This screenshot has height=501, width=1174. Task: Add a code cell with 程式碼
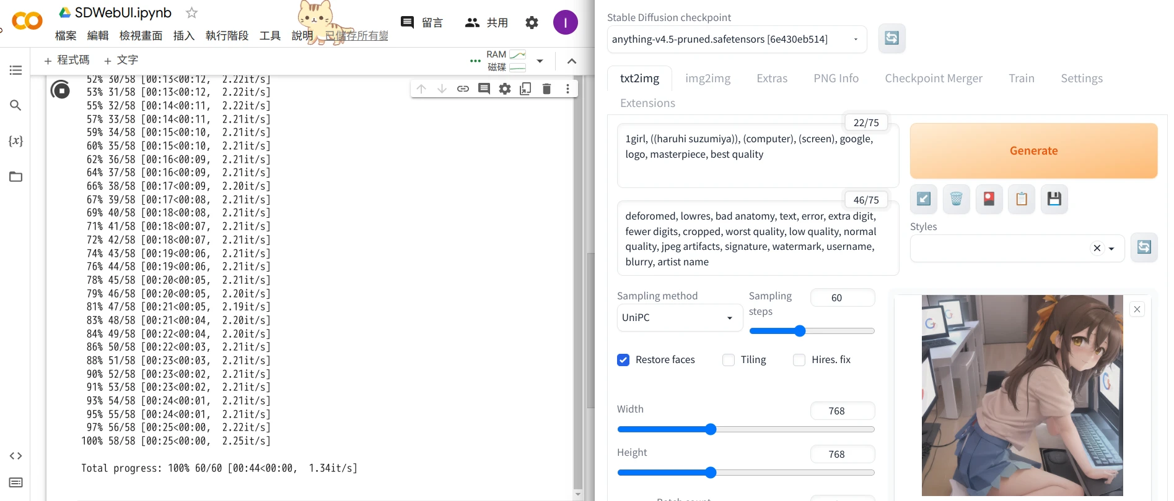click(x=67, y=60)
